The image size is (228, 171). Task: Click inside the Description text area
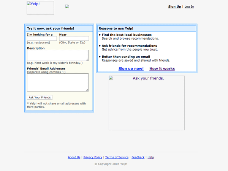(x=58, y=55)
